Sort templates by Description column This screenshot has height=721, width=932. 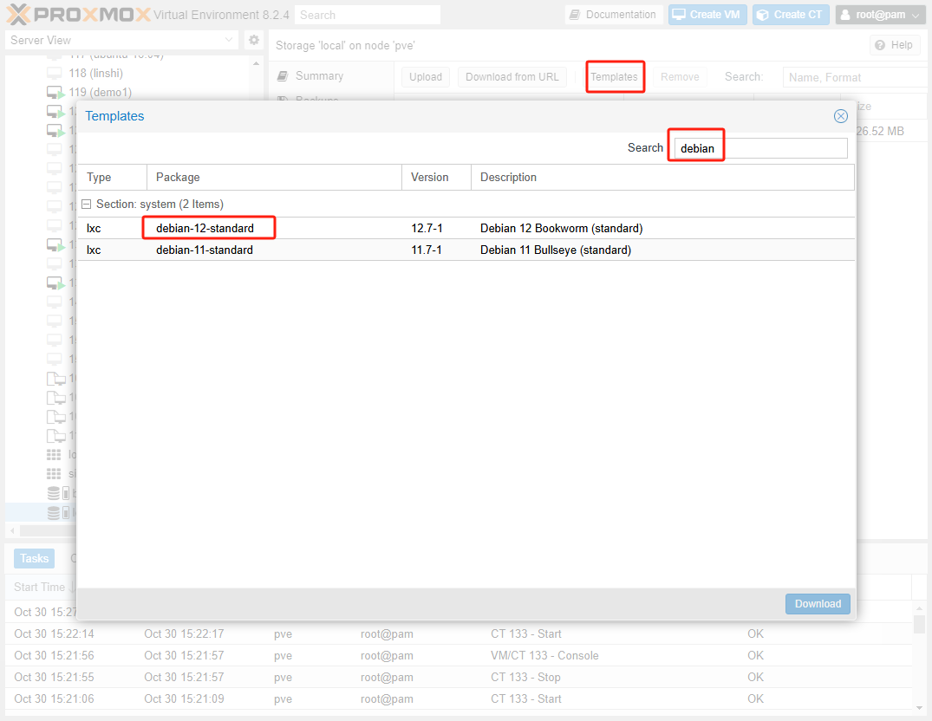pyautogui.click(x=662, y=177)
